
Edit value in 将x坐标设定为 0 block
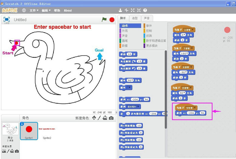tap(141, 133)
